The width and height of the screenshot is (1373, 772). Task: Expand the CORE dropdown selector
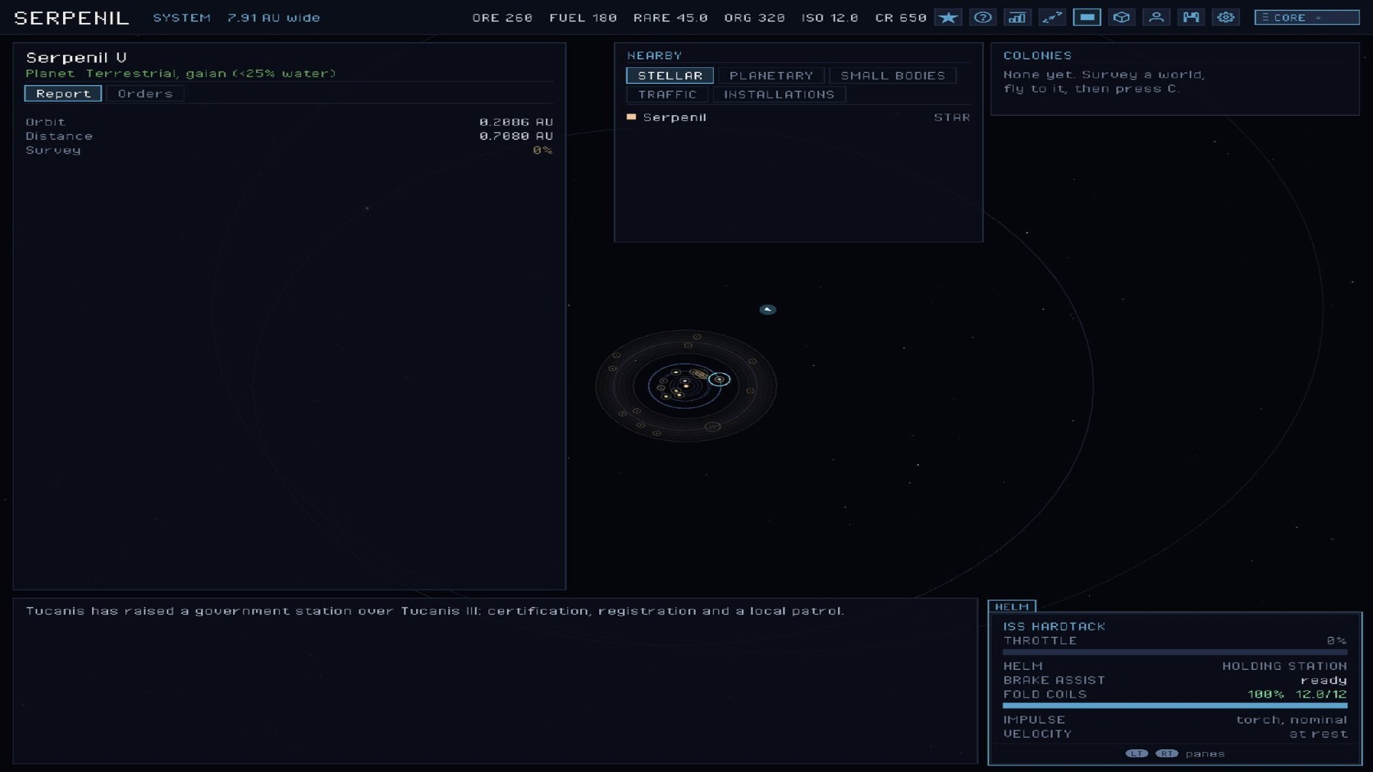[x=1306, y=17]
